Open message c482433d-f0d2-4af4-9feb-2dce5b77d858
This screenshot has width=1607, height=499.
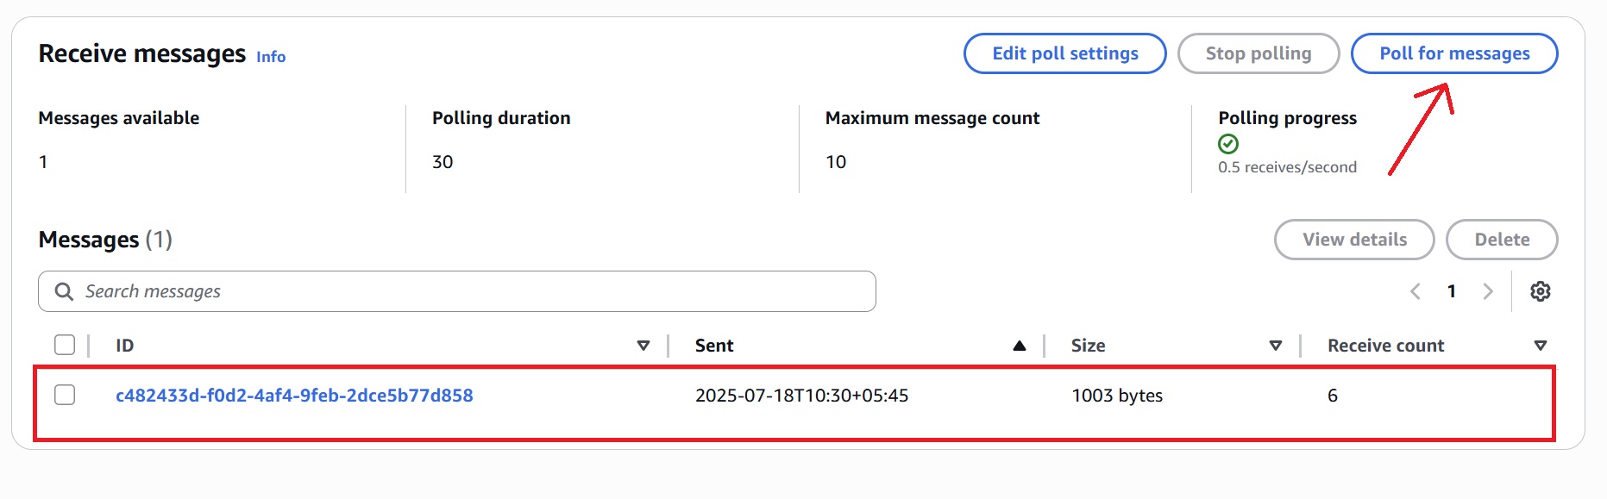point(293,395)
